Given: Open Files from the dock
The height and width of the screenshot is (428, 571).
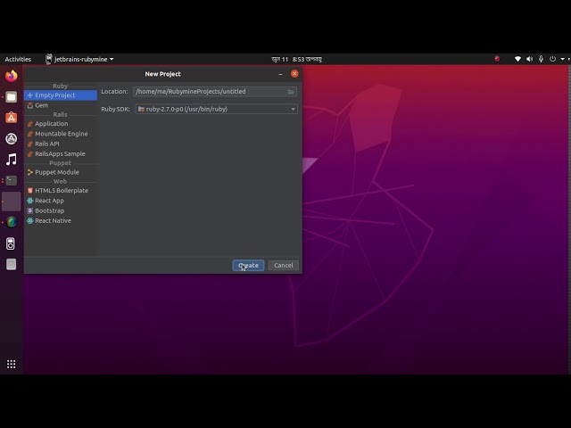Looking at the screenshot, I should pyautogui.click(x=12, y=97).
